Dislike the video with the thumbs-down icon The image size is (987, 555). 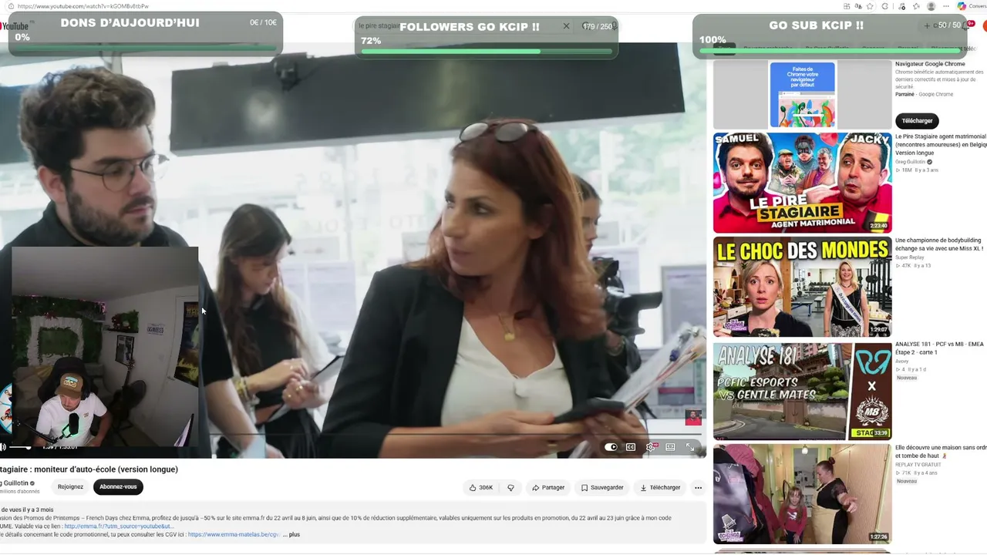(510, 487)
